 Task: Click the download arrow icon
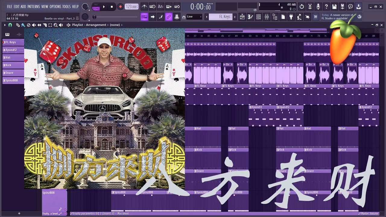(359, 7)
